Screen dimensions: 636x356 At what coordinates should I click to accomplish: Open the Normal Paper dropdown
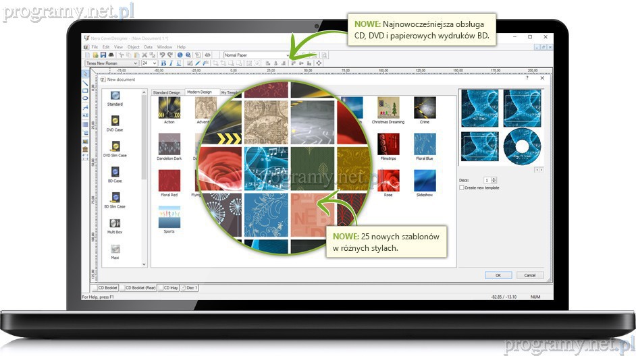(288, 55)
